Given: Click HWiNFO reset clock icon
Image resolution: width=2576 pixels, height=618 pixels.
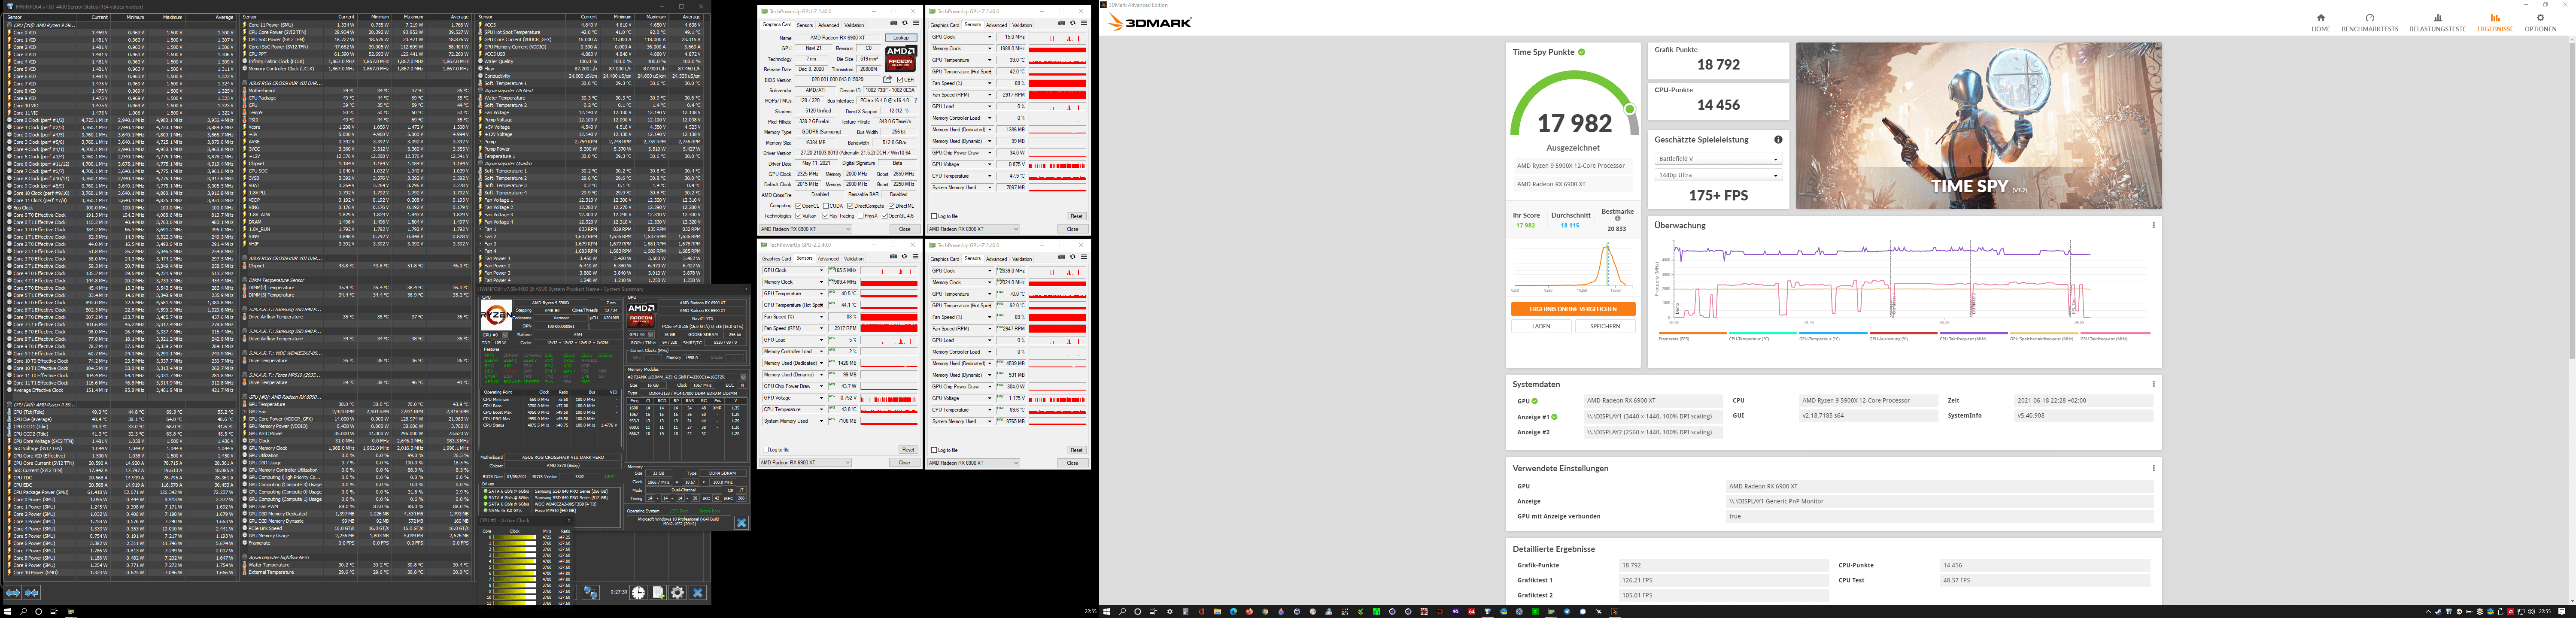Looking at the screenshot, I should (638, 593).
